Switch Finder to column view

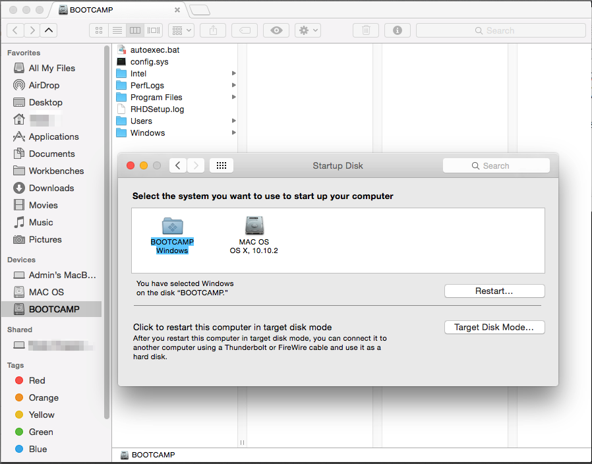(135, 30)
